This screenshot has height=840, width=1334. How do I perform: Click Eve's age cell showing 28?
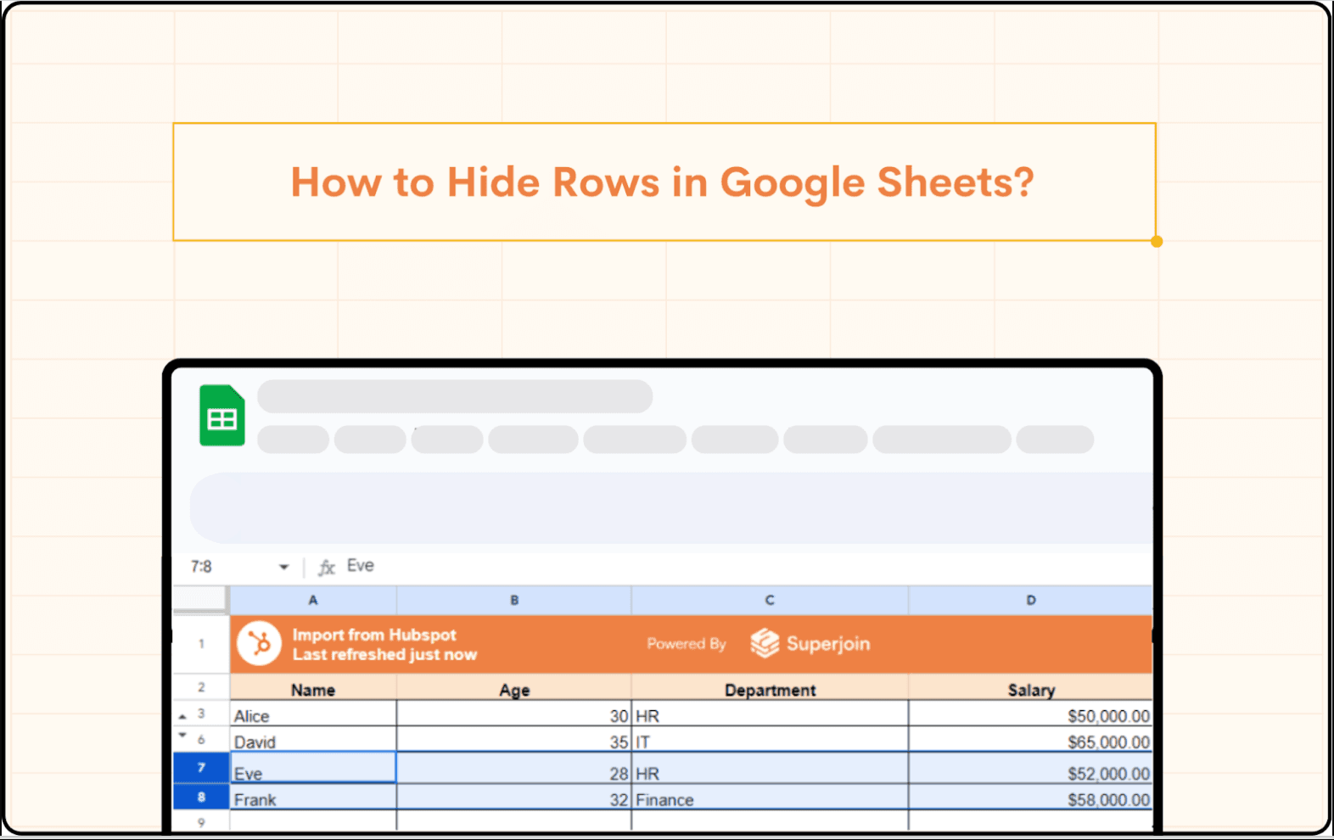514,769
